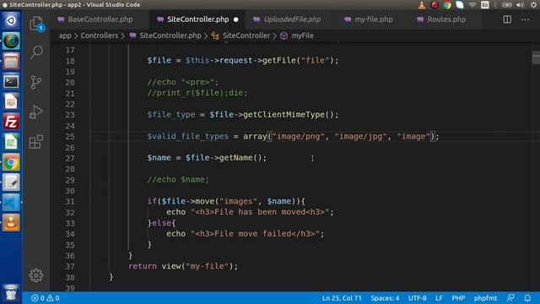
Task: Click the unsaved dot on SiteController.php tab
Action: pos(236,19)
